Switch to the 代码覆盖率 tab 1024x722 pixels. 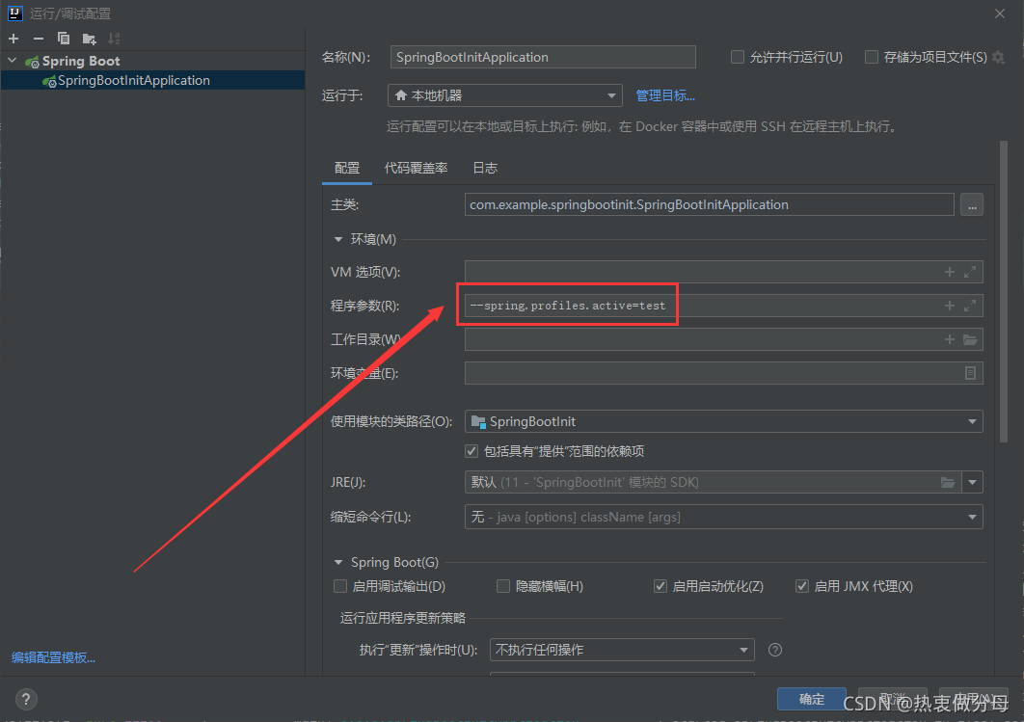pyautogui.click(x=416, y=169)
